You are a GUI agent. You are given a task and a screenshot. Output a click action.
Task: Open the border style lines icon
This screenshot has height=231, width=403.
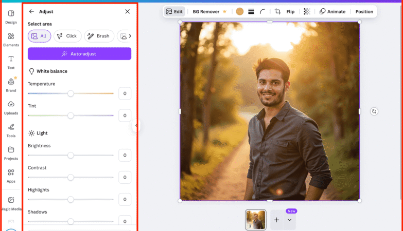click(251, 11)
